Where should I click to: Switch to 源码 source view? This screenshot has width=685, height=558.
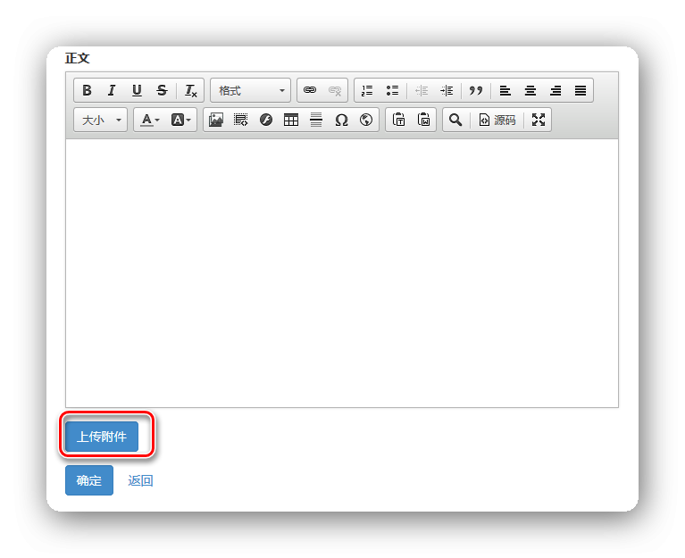[x=497, y=120]
